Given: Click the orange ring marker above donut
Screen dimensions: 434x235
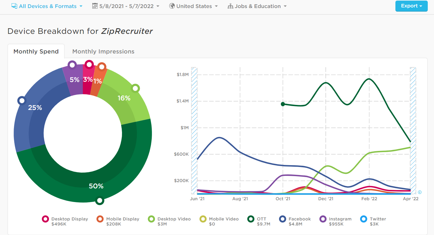Looking at the screenshot, I should point(102,67).
